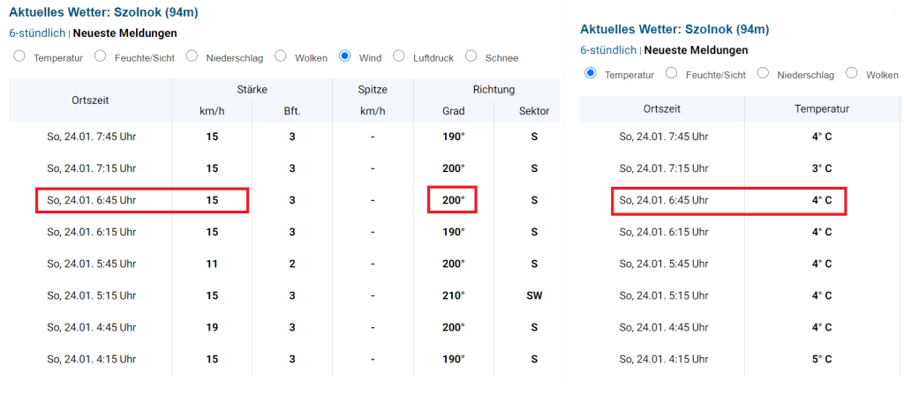Choose Wolken radio in right panel
This screenshot has height=394, width=904.
tap(852, 73)
